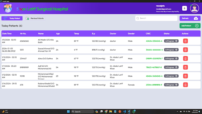Screen dimensions: 202x114
Task: Delete patient Muhammad Afzal row
Action: [185, 76]
